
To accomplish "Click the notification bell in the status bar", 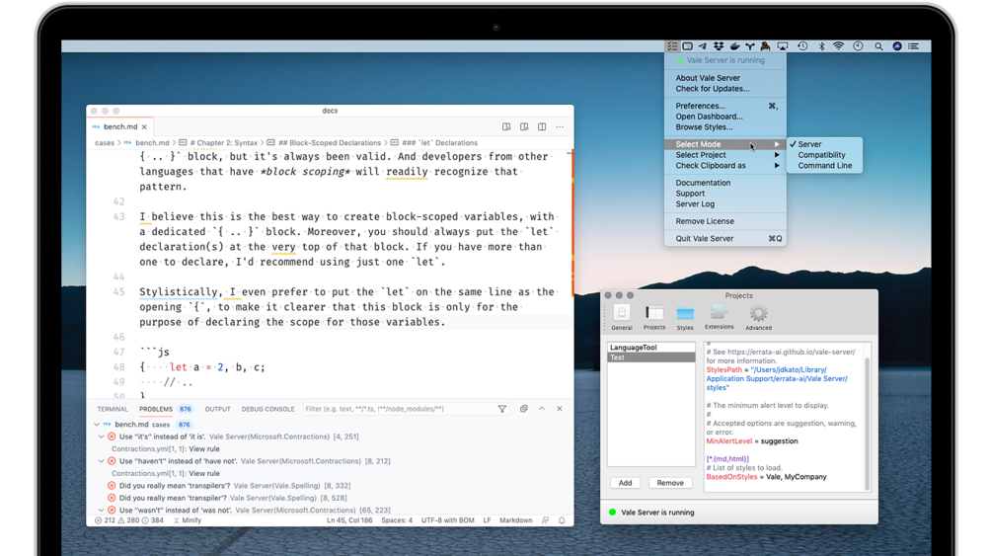I will [562, 520].
